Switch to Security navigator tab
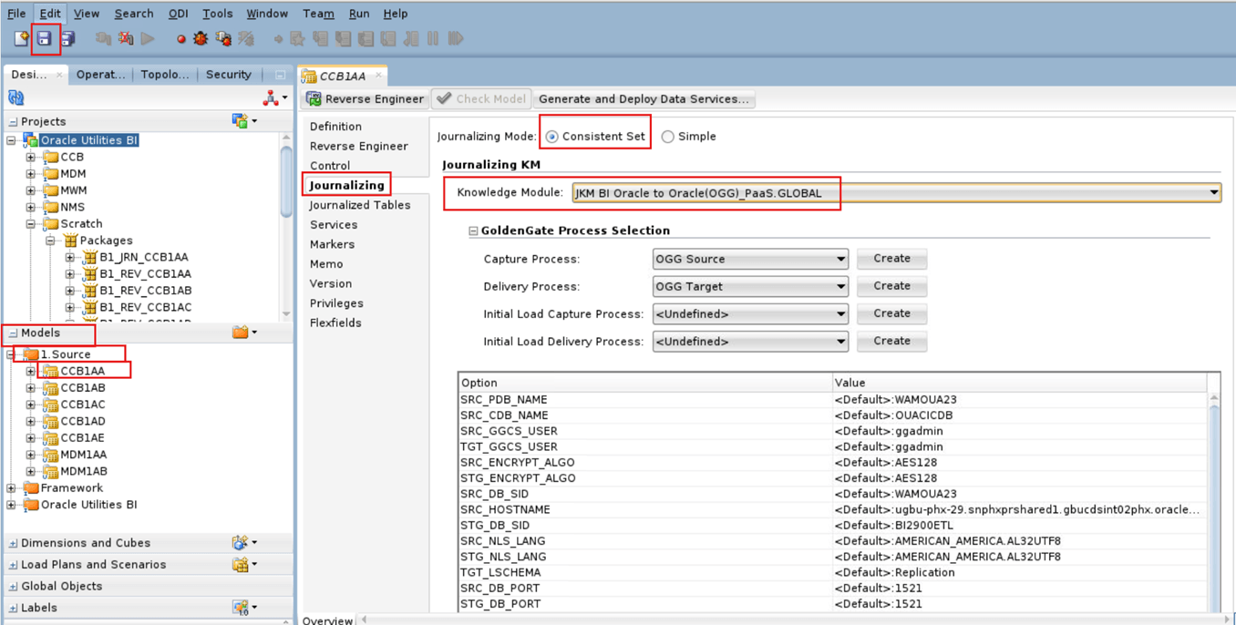 point(228,75)
